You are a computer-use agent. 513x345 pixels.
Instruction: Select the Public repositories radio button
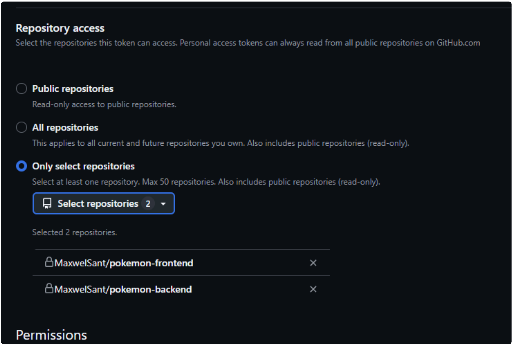[21, 89]
